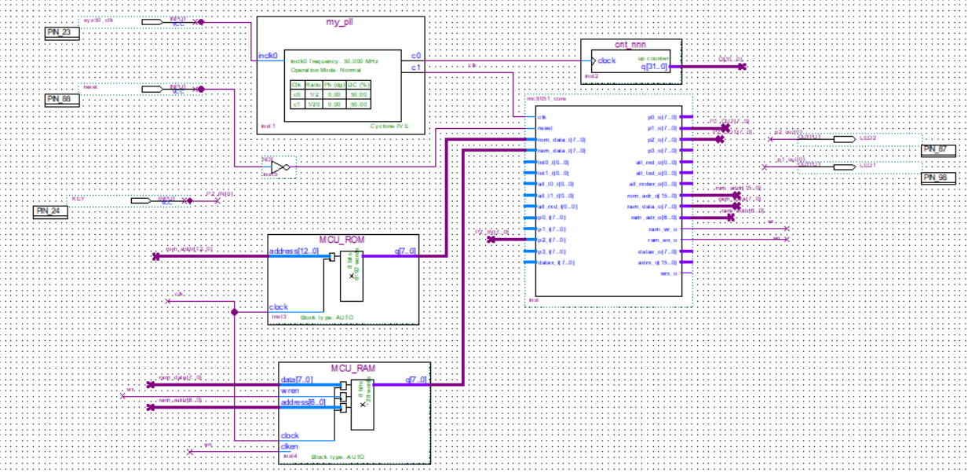Click the adrx_o[15..0] output port

click(x=656, y=263)
